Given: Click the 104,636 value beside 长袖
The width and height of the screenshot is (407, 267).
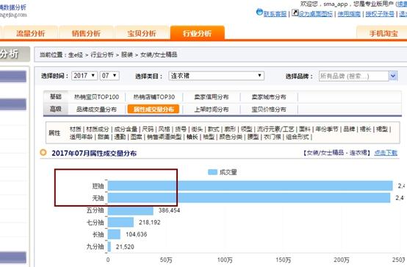Looking at the screenshot, I should click(136, 234).
